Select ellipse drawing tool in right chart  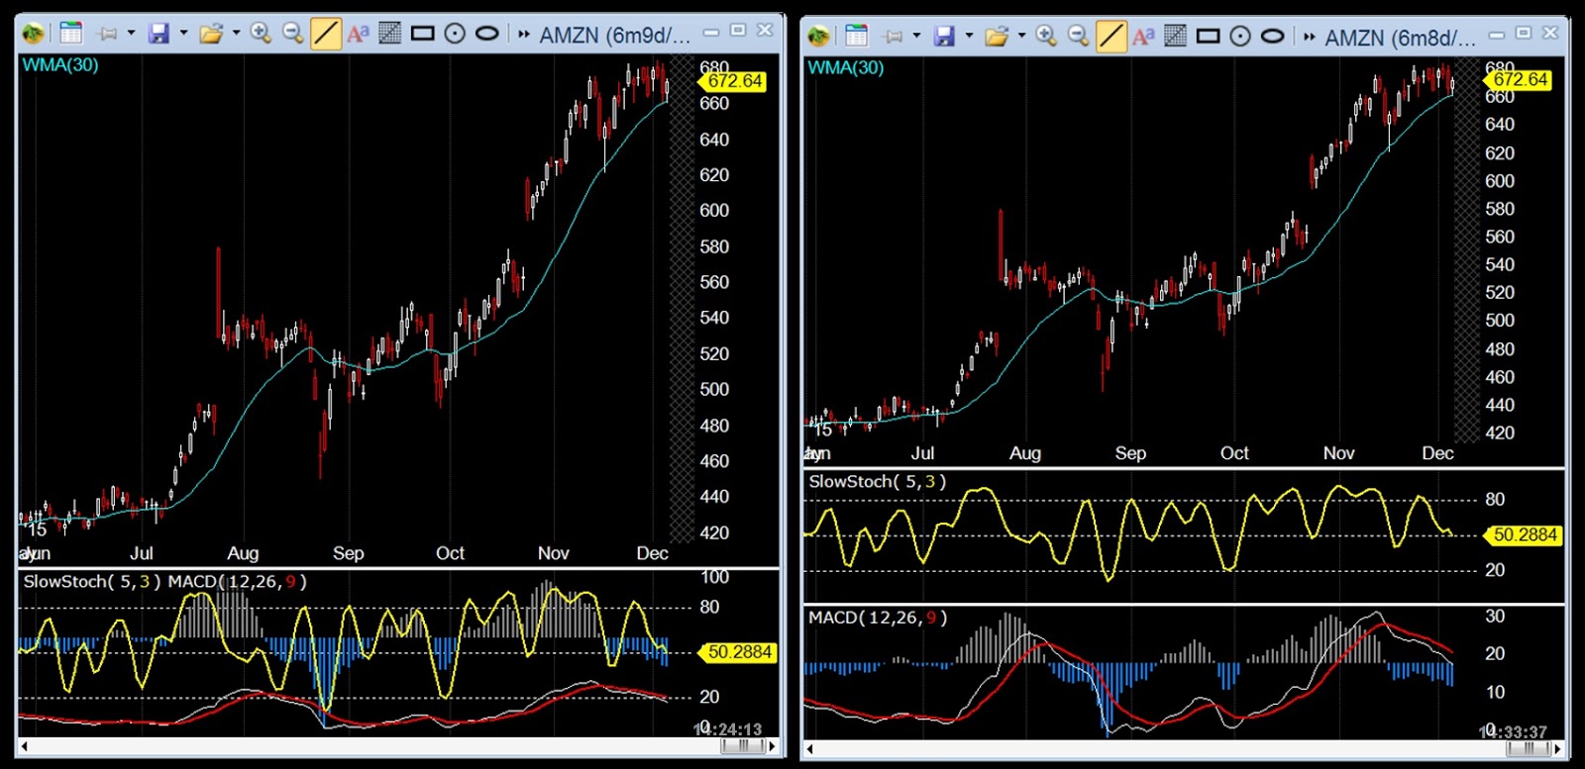[x=1272, y=37]
